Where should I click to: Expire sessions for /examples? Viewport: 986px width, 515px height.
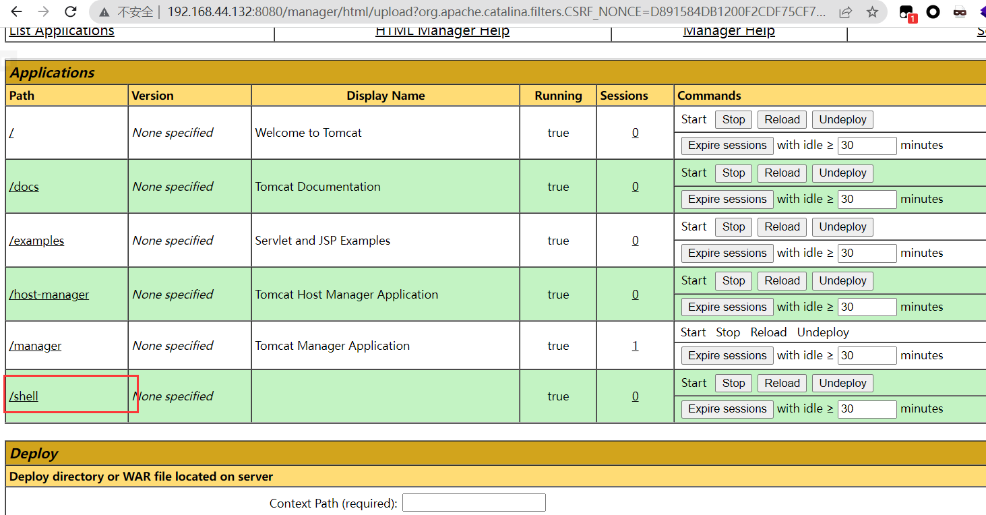click(x=727, y=253)
